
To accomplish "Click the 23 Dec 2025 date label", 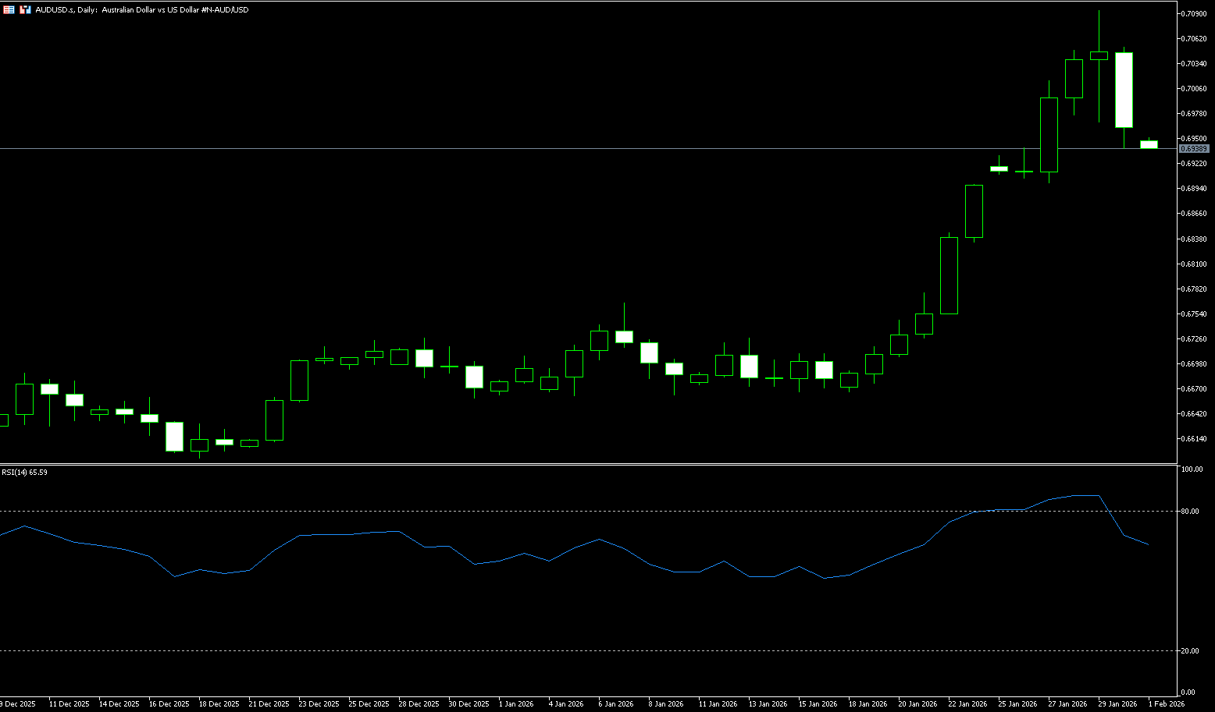I will point(320,703).
